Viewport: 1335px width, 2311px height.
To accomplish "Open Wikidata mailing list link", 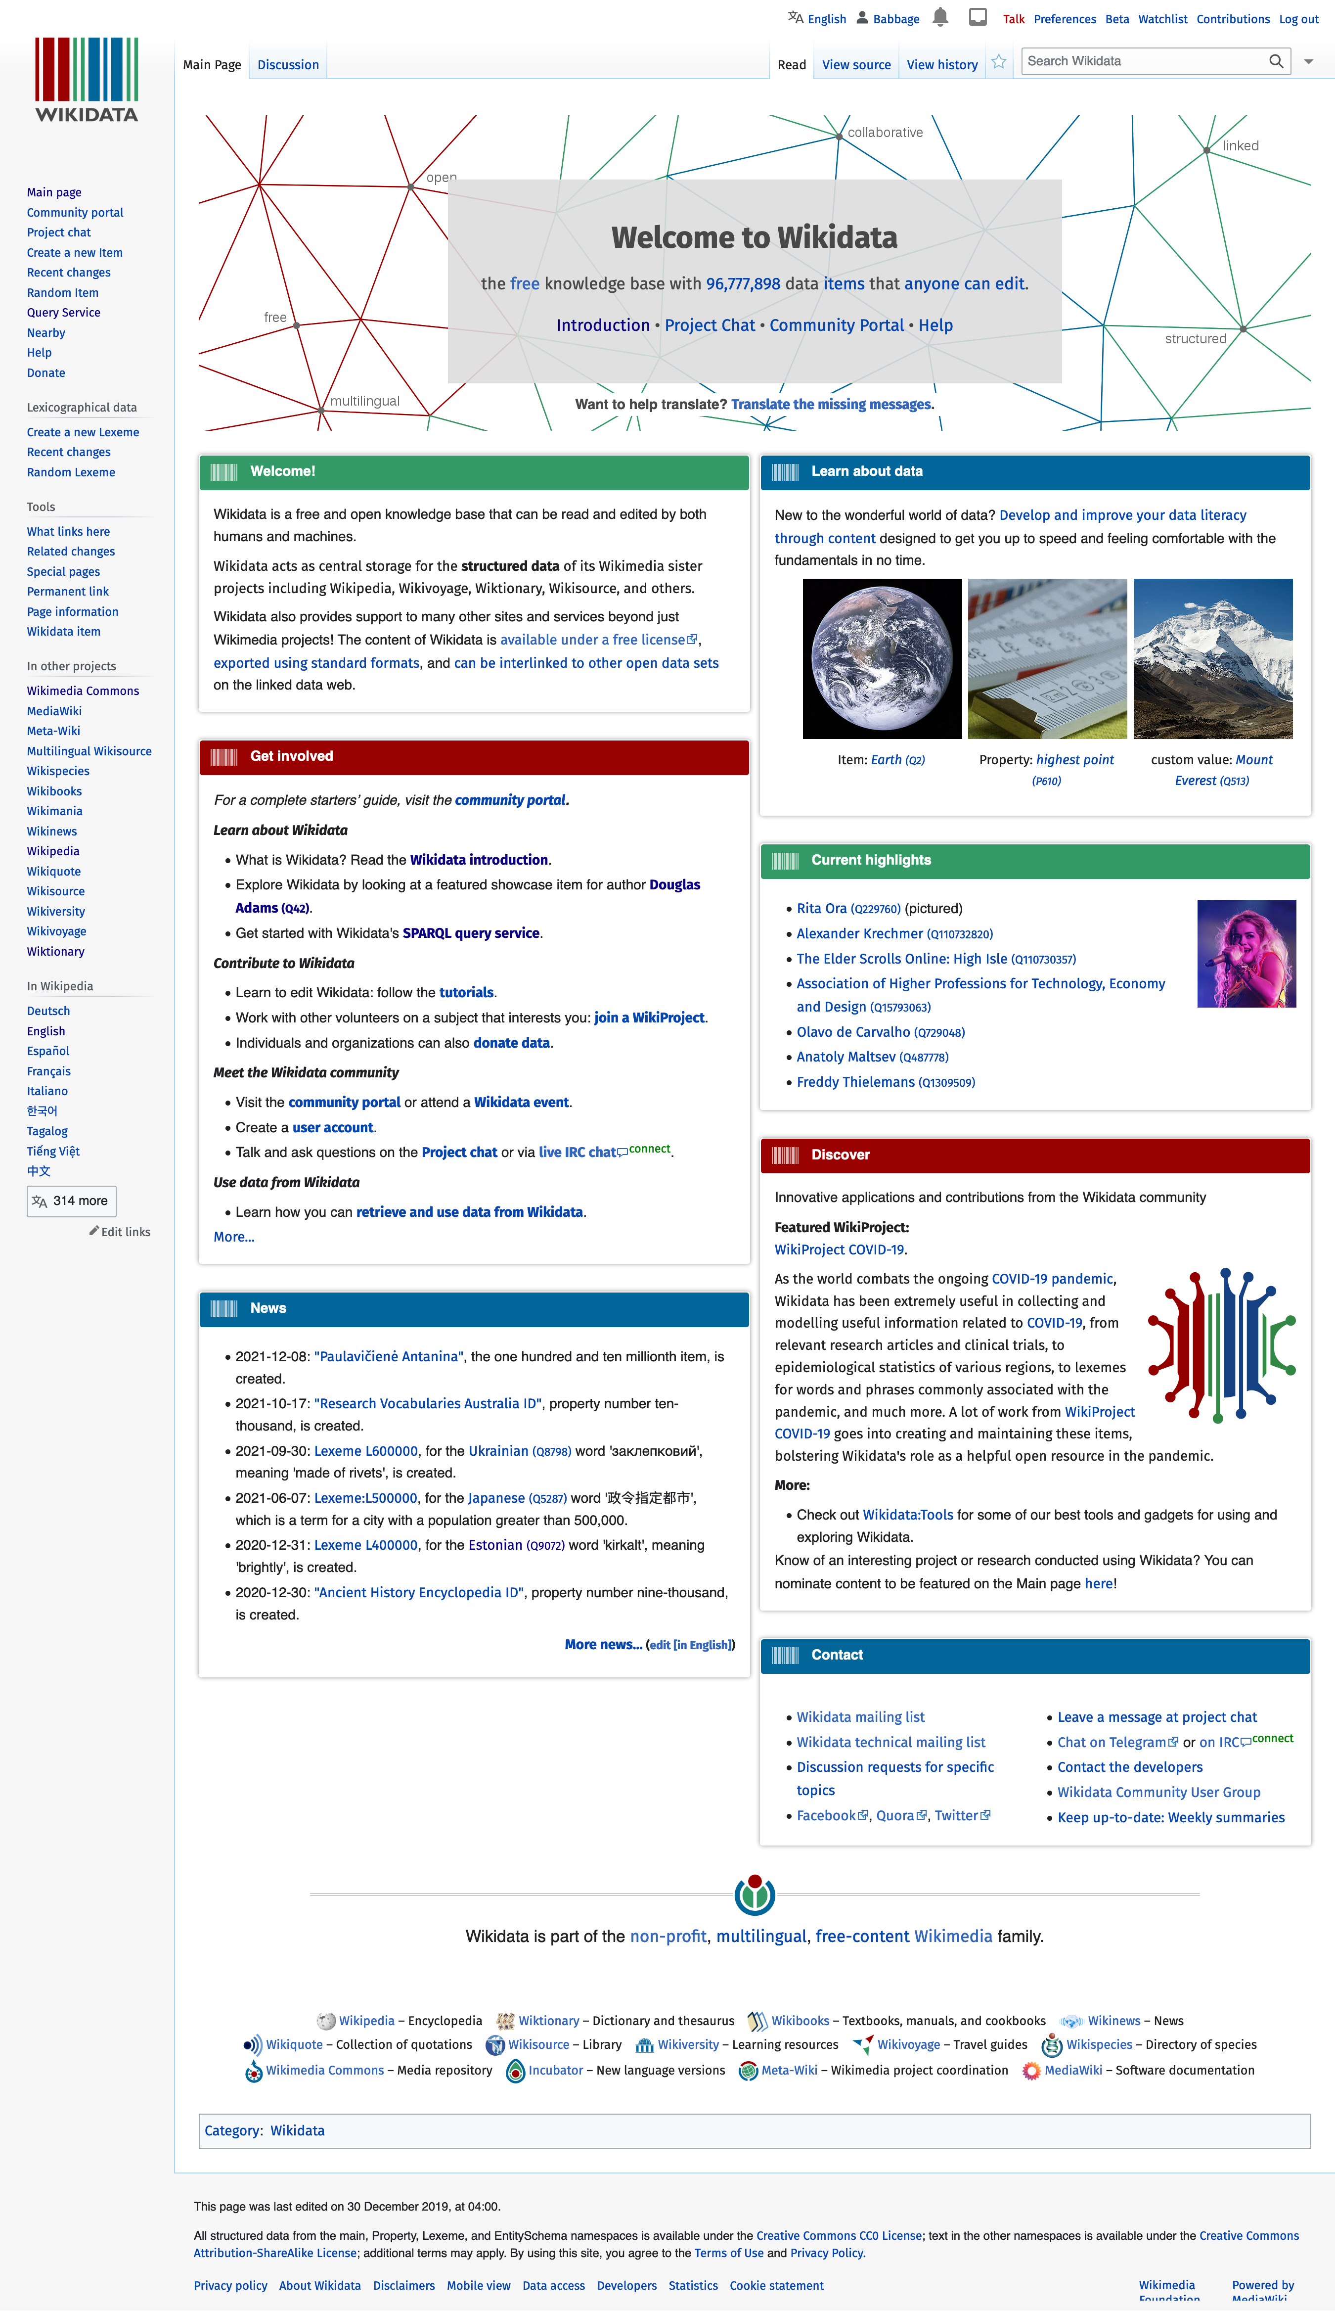I will click(860, 1717).
